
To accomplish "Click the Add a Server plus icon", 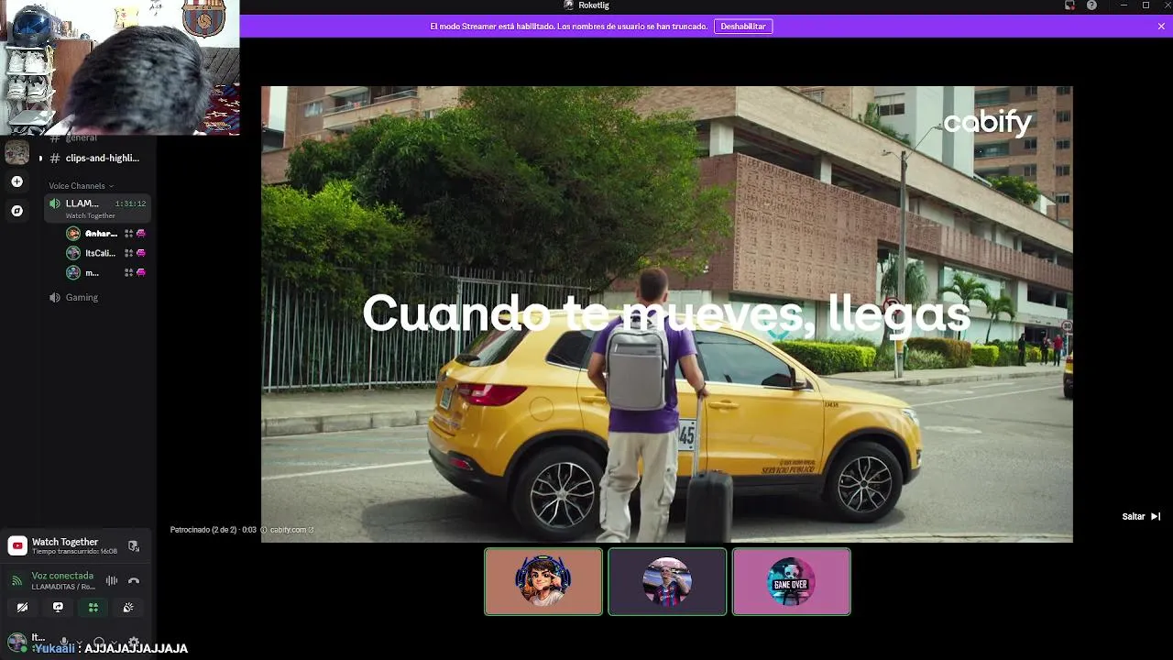I will [x=16, y=181].
